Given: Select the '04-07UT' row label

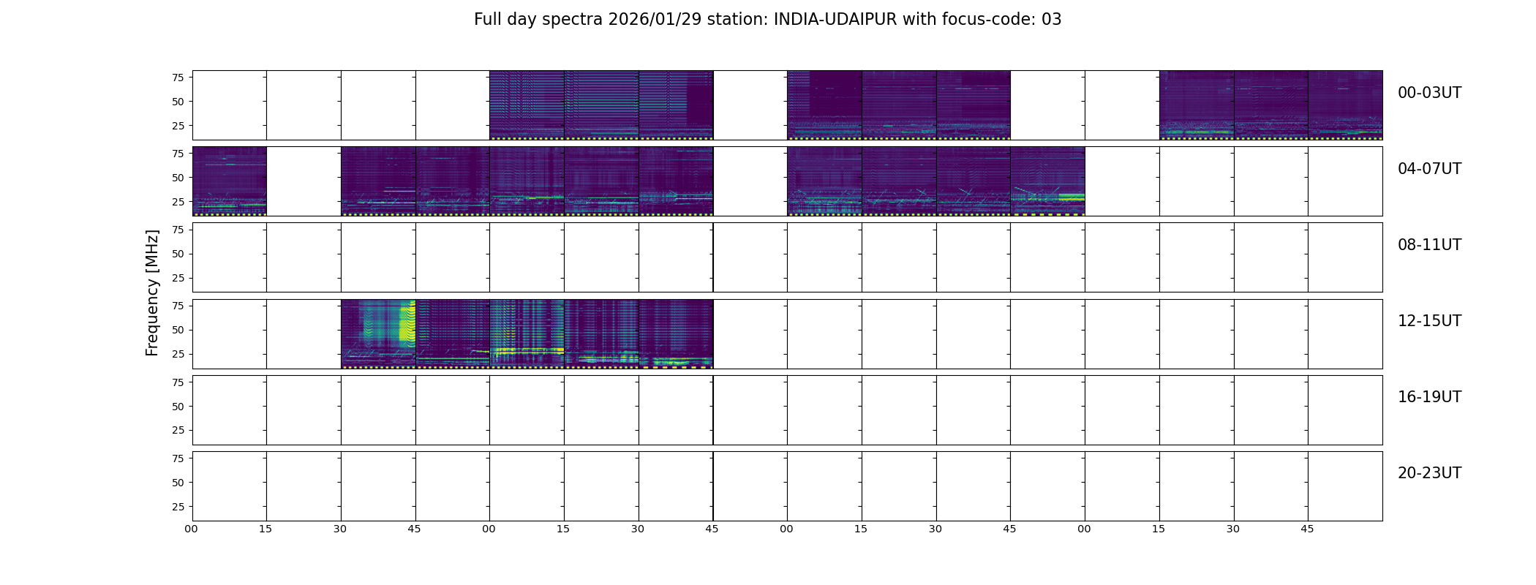Looking at the screenshot, I should pyautogui.click(x=1429, y=169).
